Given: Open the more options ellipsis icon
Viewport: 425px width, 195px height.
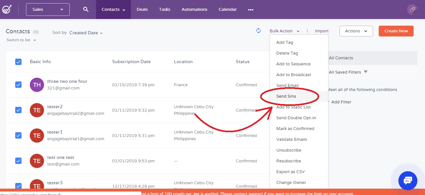Looking at the screenshot, I should point(251,10).
